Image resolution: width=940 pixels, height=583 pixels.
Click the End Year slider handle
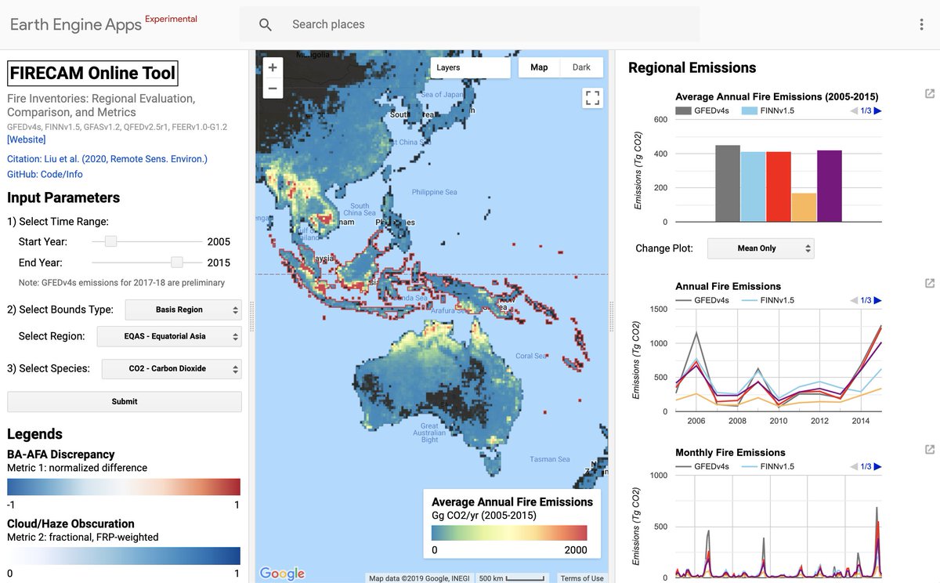[177, 263]
